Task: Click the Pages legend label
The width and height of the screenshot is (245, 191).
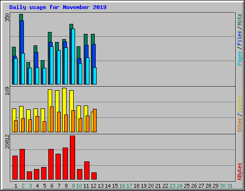Action: tap(240, 58)
